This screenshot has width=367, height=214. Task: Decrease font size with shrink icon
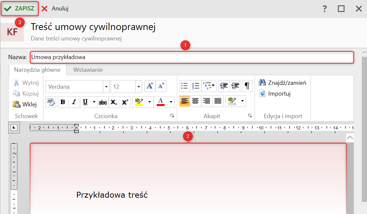pyautogui.click(x=161, y=86)
